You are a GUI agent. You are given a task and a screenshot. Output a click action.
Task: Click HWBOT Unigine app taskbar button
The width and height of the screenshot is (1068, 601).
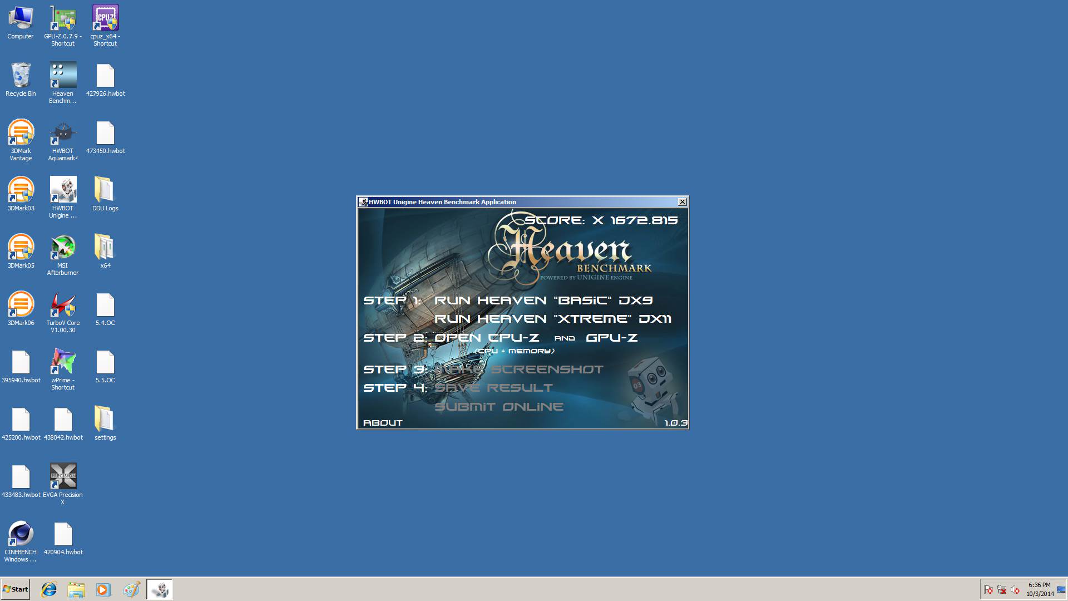(160, 589)
